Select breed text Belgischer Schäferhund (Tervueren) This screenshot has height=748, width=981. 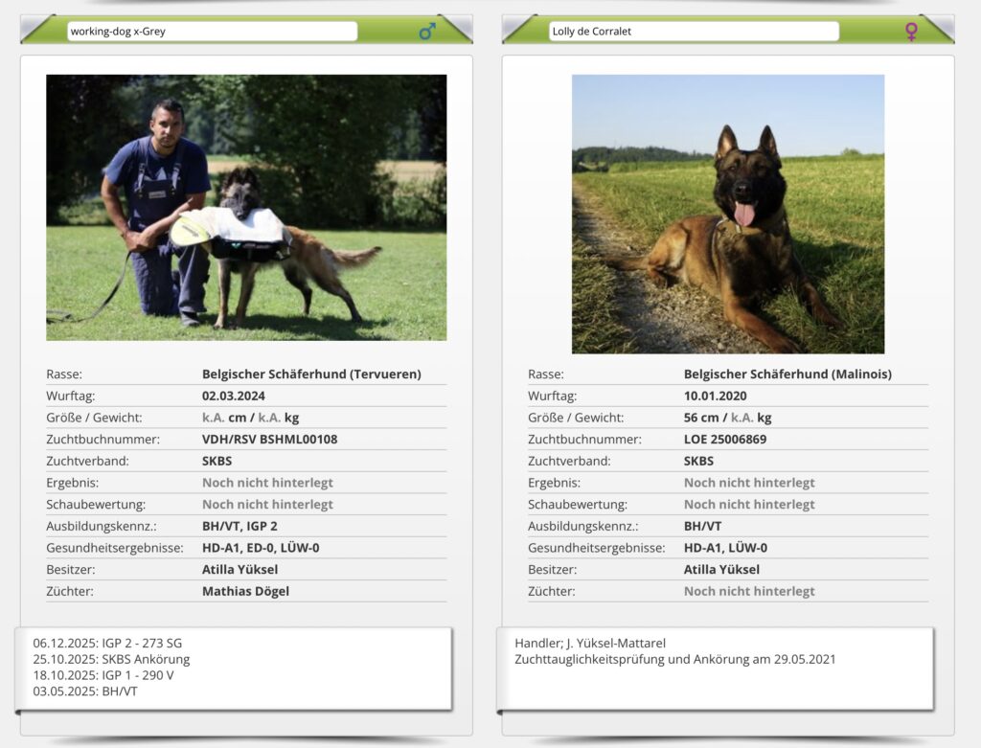pyautogui.click(x=311, y=374)
